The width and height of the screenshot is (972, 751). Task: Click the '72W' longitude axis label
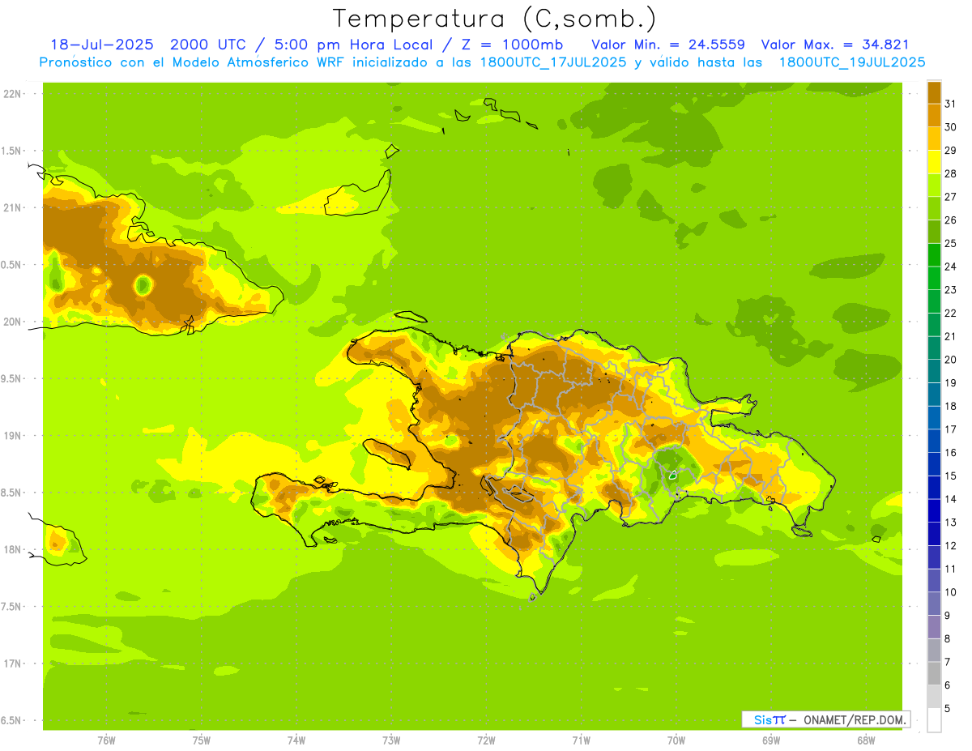[486, 740]
